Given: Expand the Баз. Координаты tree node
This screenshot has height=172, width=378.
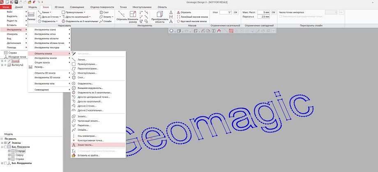Looking at the screenshot, I should pos(2,163).
